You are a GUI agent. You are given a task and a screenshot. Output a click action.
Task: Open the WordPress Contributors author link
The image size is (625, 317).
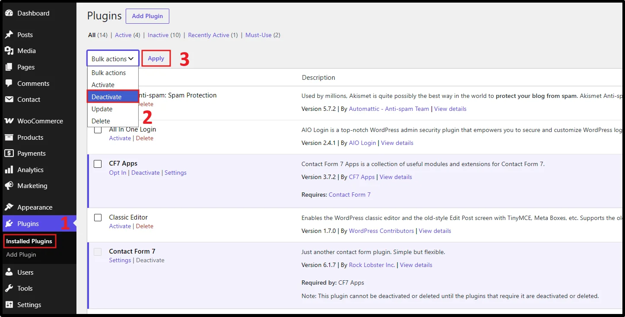(x=381, y=231)
